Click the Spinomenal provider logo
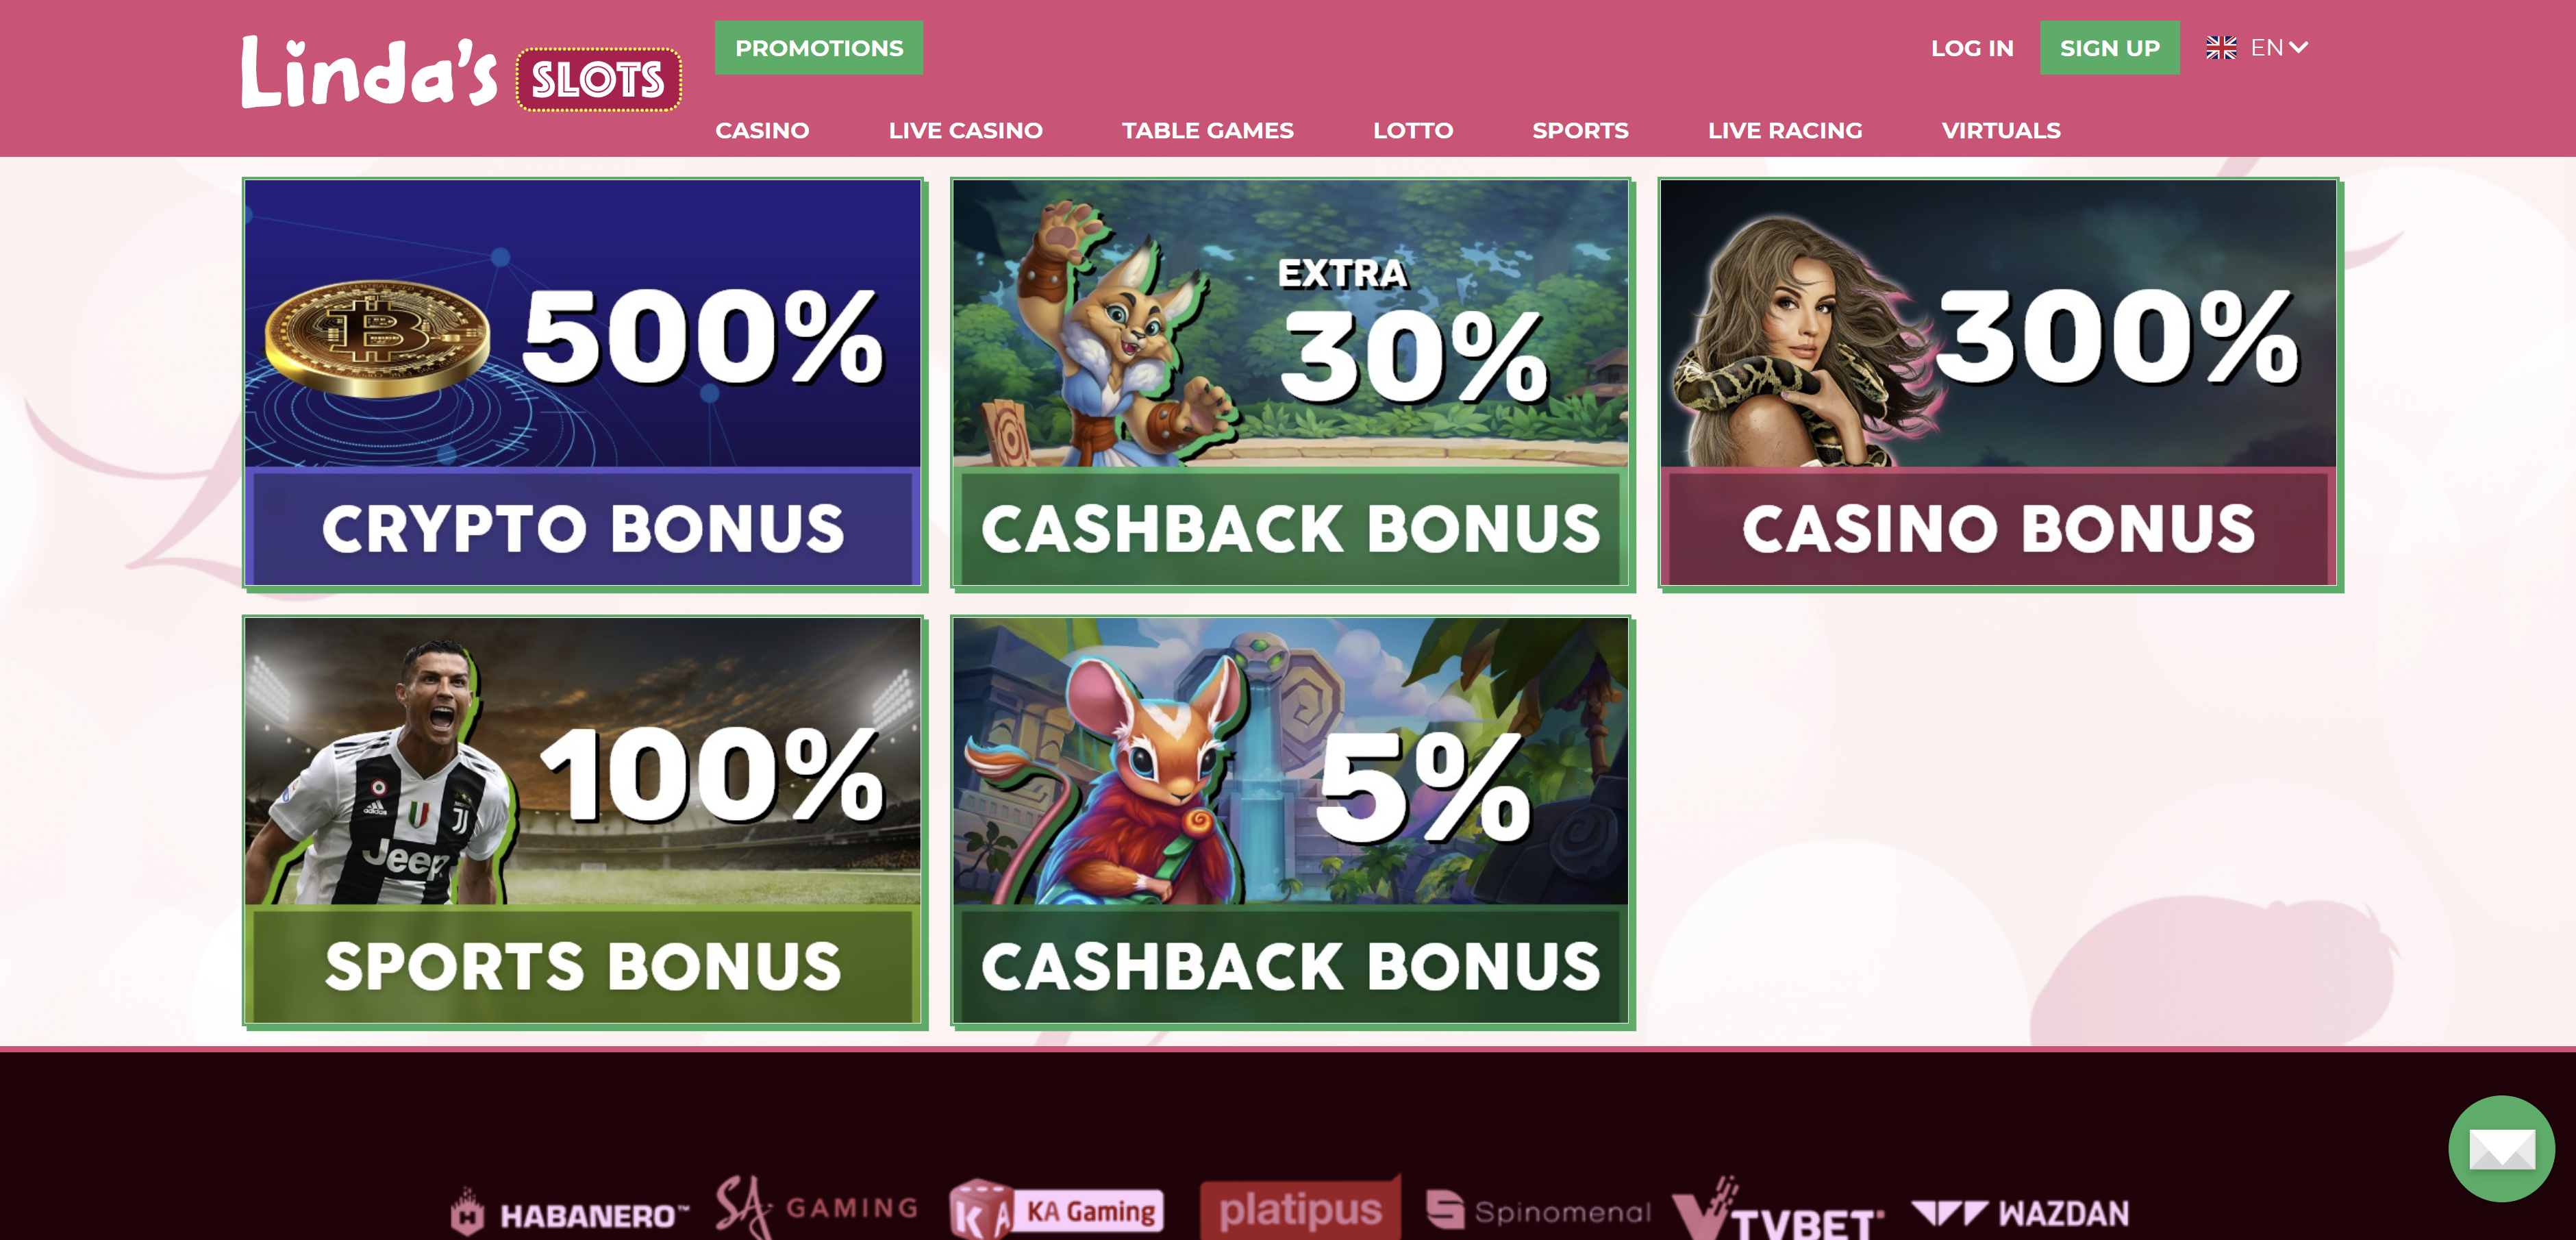The height and width of the screenshot is (1240, 2576). click(1538, 1211)
